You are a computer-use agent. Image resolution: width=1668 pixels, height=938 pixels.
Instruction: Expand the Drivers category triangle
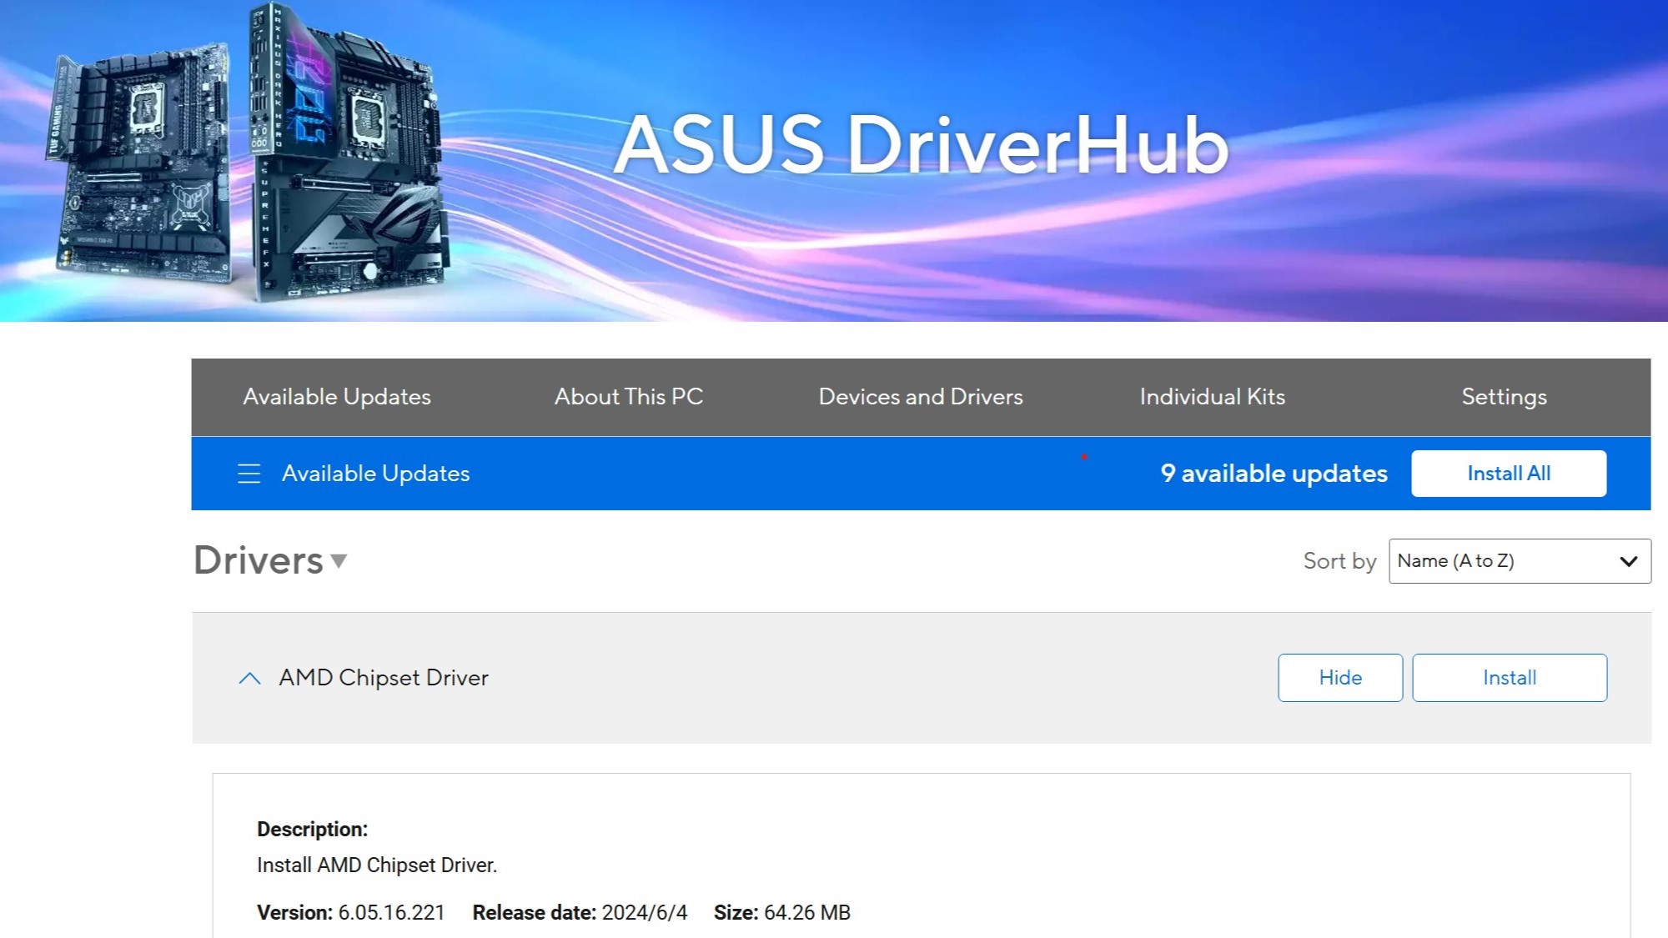pyautogui.click(x=339, y=561)
